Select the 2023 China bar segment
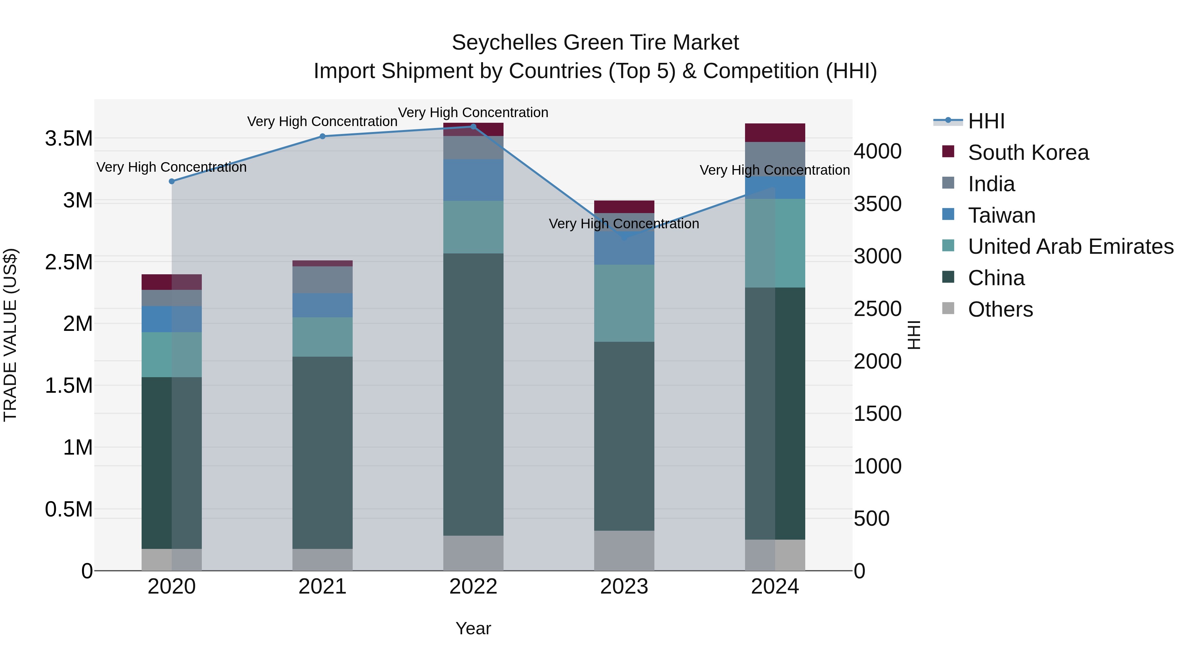Screen dimensions: 1191x670 click(x=624, y=436)
